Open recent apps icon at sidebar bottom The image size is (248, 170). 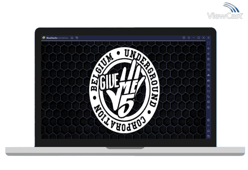[x=208, y=136]
